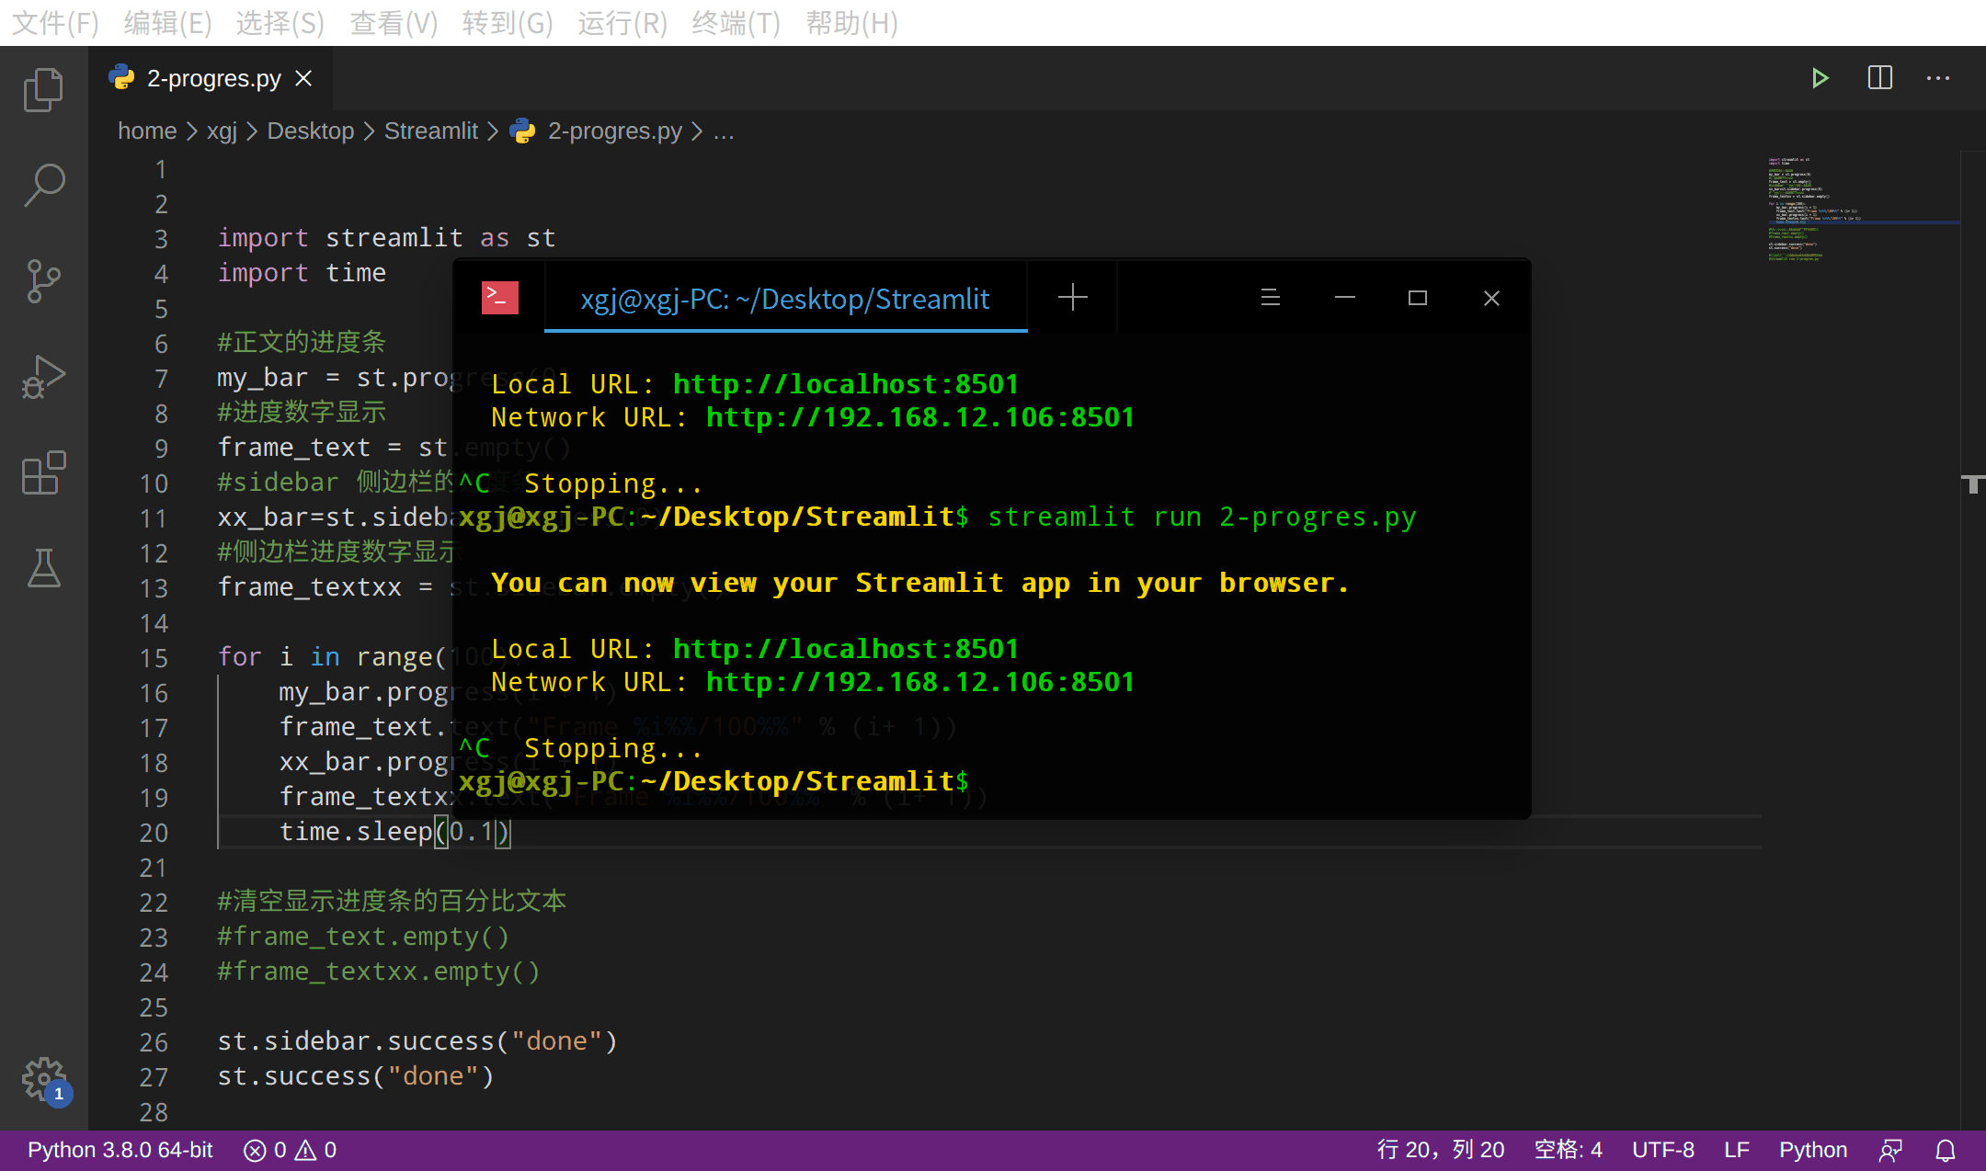Click the streamlit run 2-progres.py command

click(x=1202, y=517)
